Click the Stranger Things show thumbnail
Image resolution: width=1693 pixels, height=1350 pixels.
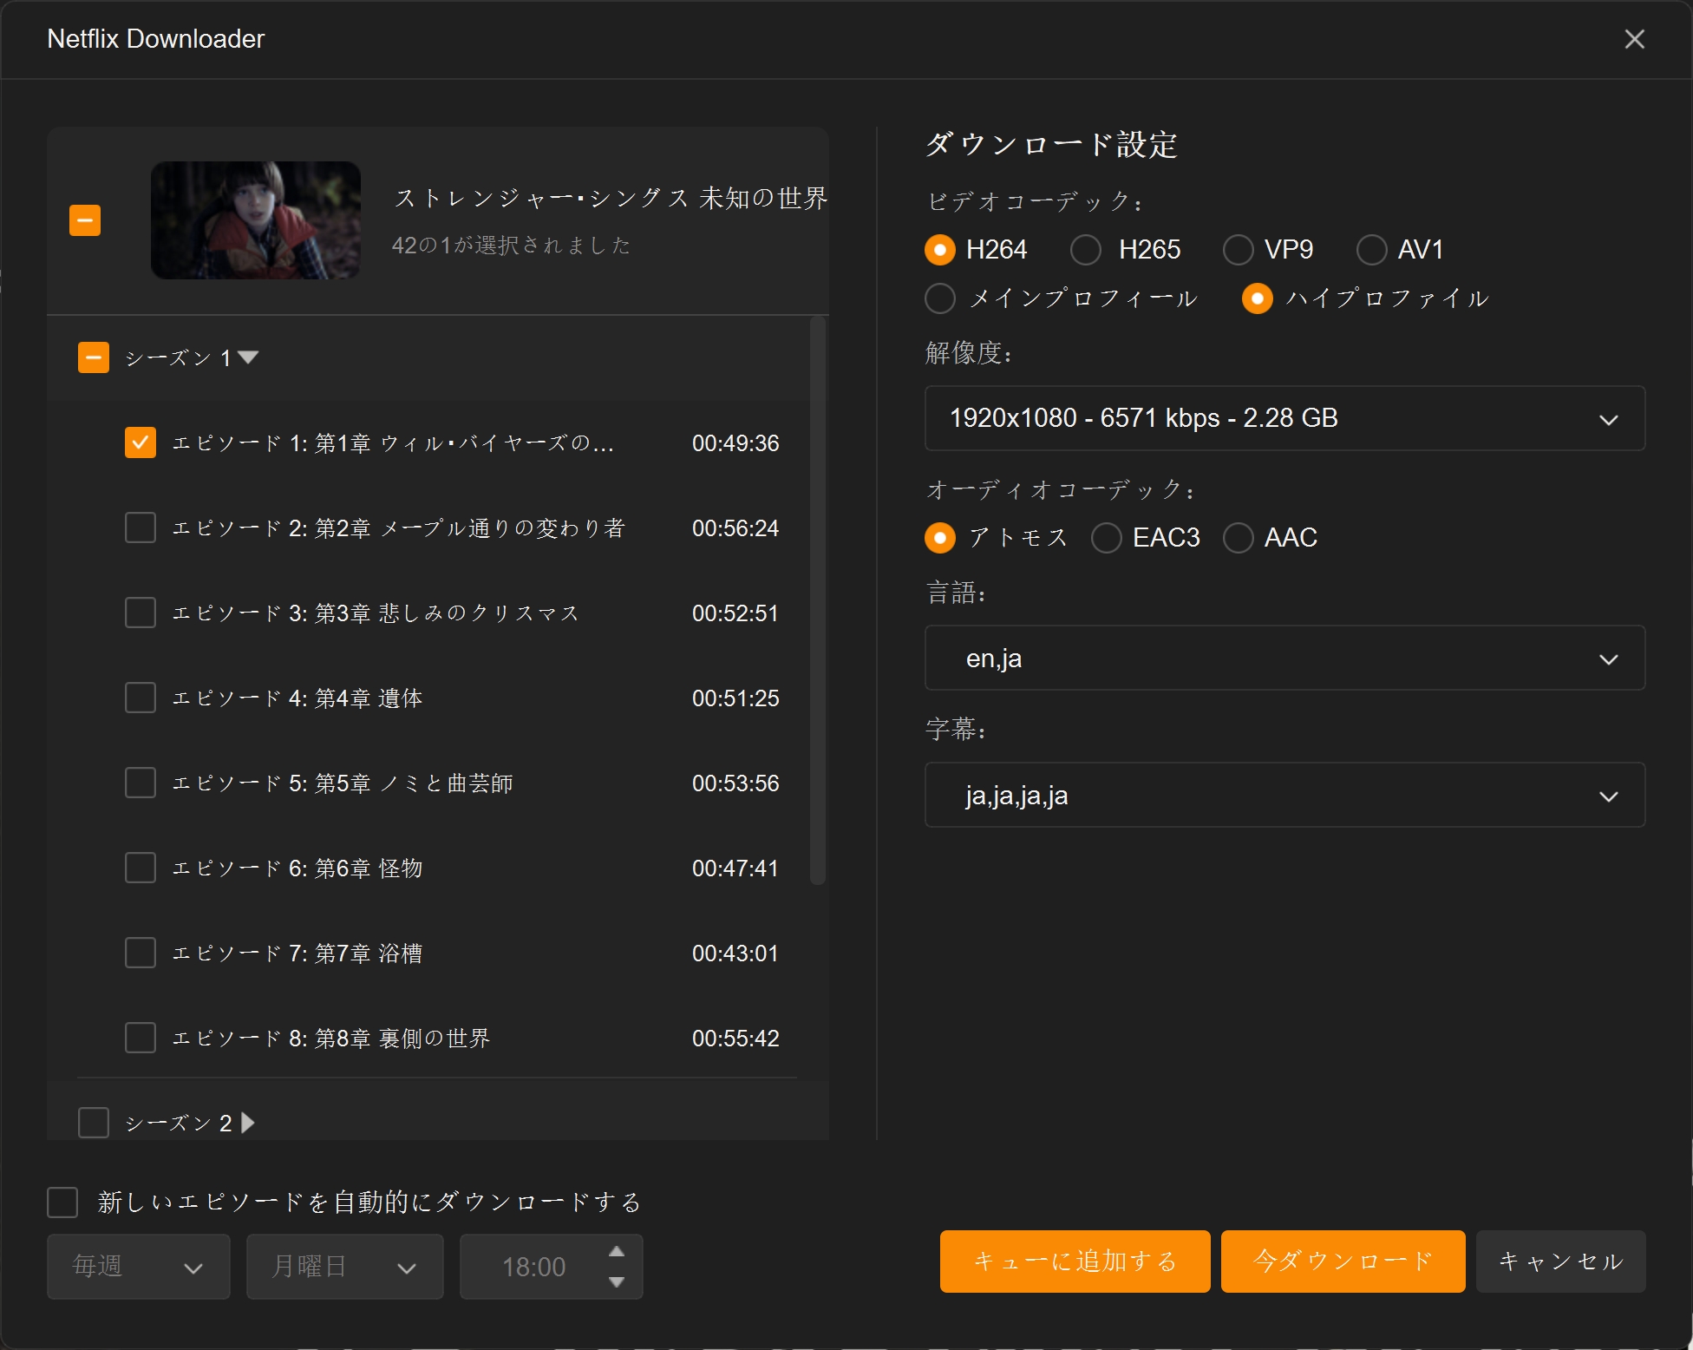coord(256,220)
